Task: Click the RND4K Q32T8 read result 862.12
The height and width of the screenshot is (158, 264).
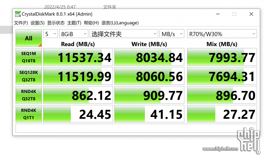Action: tap(78, 95)
